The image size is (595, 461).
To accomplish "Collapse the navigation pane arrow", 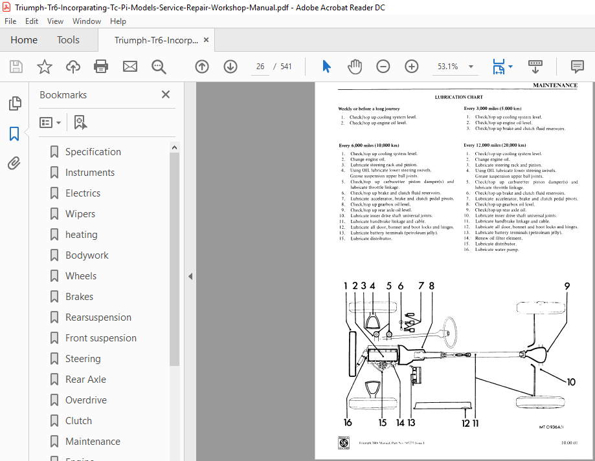I will point(190,277).
